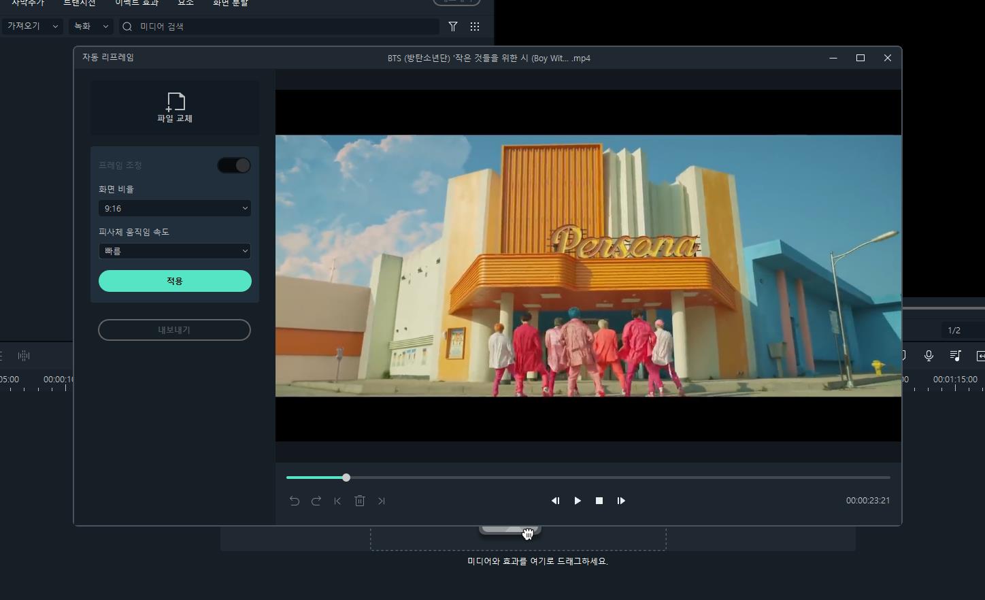Jump to next edit point icon
Viewport: 985px width, 600px height.
coord(382,501)
